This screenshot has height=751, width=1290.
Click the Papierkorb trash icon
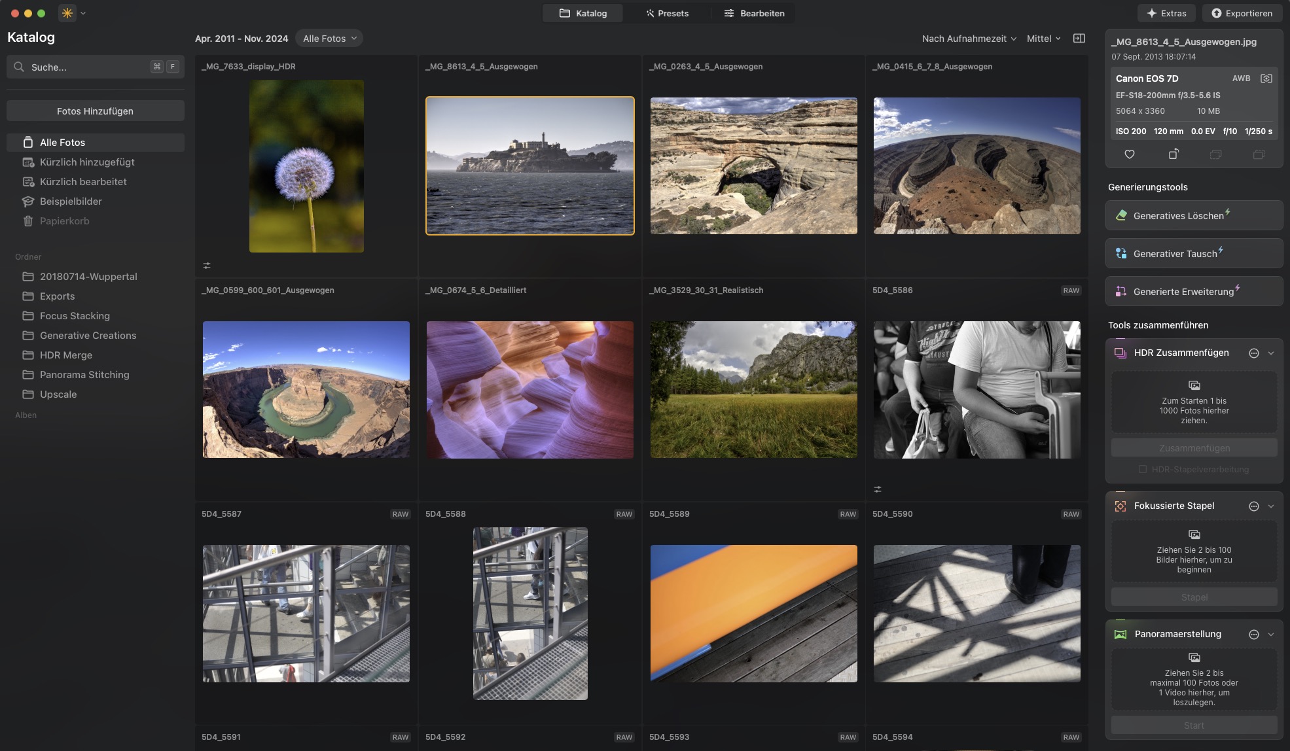pyautogui.click(x=28, y=221)
